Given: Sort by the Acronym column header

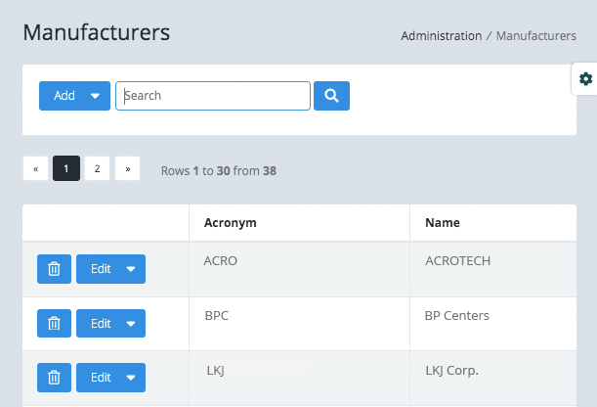Looking at the screenshot, I should pyautogui.click(x=231, y=222).
